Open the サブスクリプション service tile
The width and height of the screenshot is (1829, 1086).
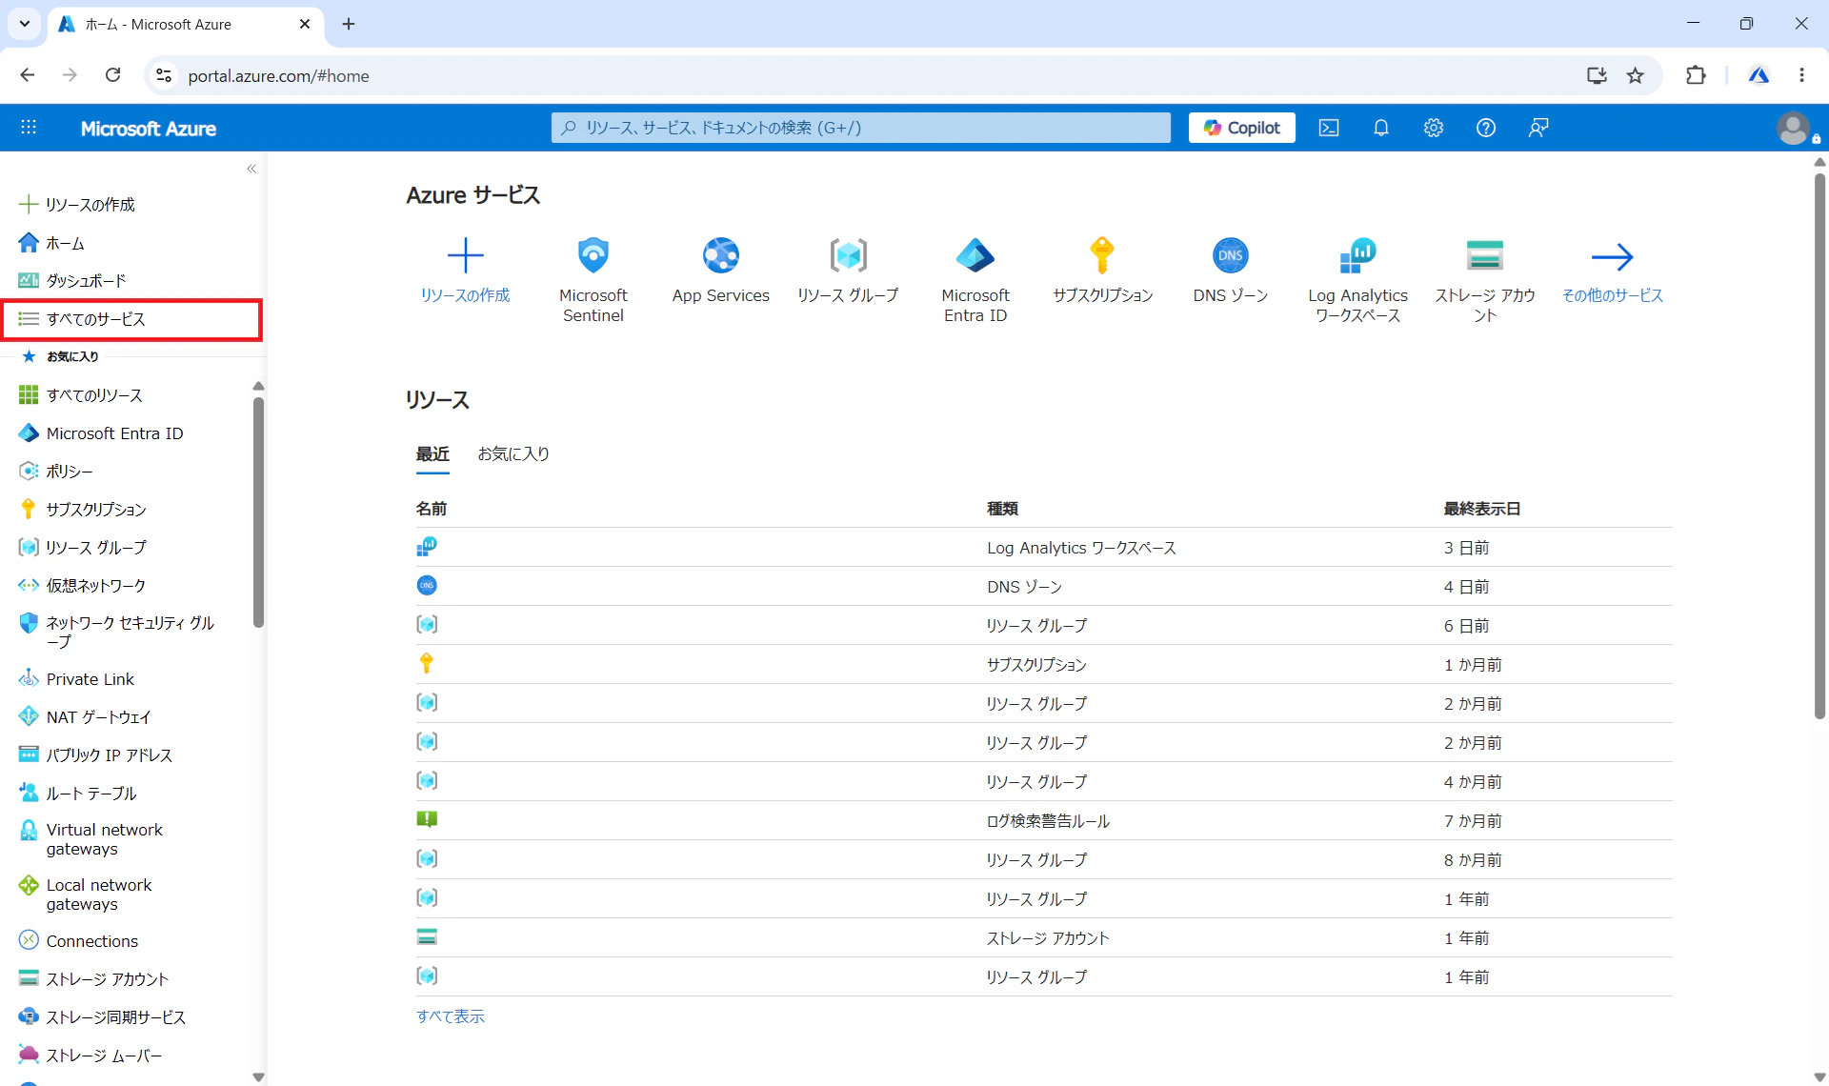(1103, 271)
